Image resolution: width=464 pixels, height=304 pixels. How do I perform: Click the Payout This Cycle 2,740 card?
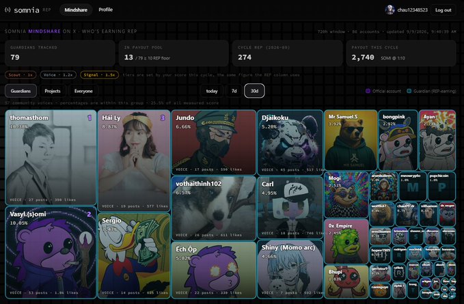401,53
